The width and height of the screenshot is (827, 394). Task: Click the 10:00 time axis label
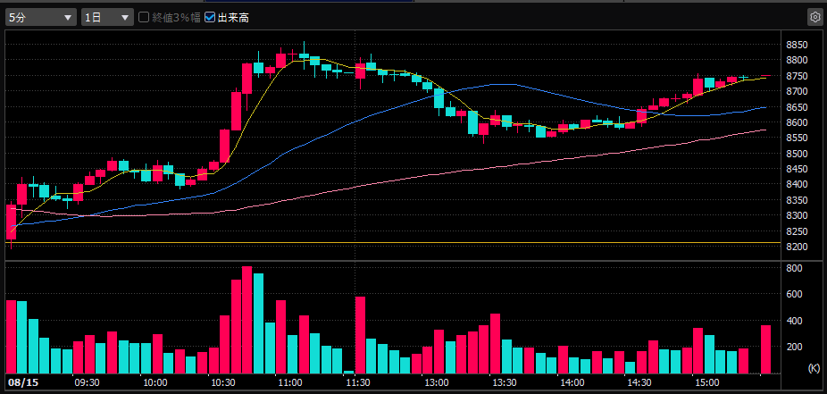[x=155, y=381]
